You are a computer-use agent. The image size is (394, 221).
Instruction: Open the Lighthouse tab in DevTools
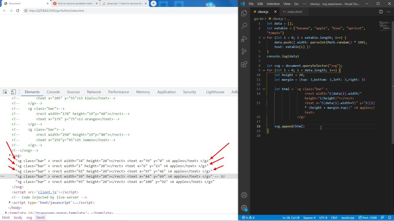tap(215, 92)
